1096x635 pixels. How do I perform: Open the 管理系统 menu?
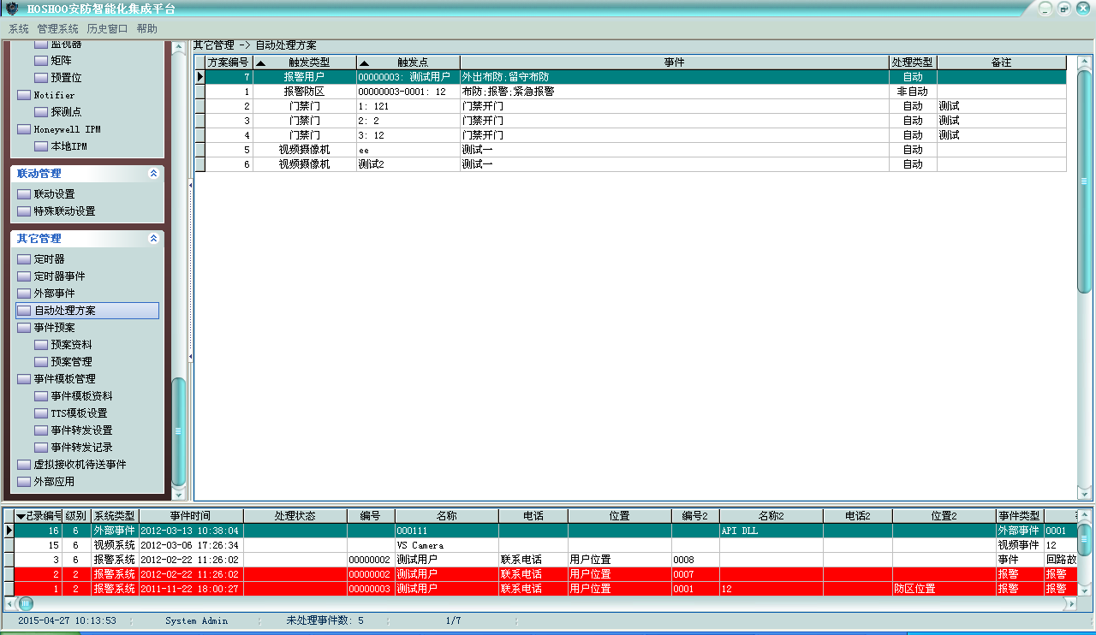57,28
